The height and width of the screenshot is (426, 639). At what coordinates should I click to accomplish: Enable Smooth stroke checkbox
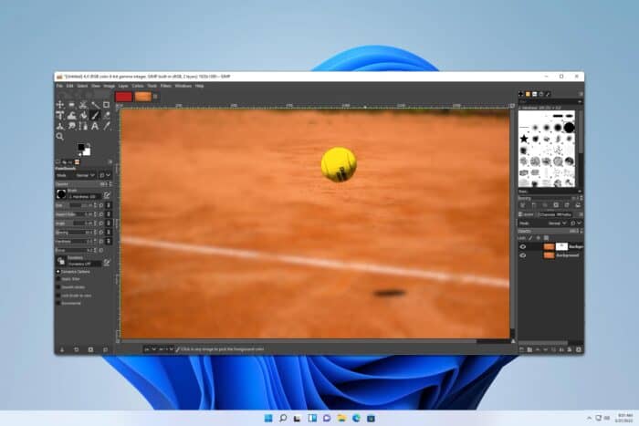58,287
